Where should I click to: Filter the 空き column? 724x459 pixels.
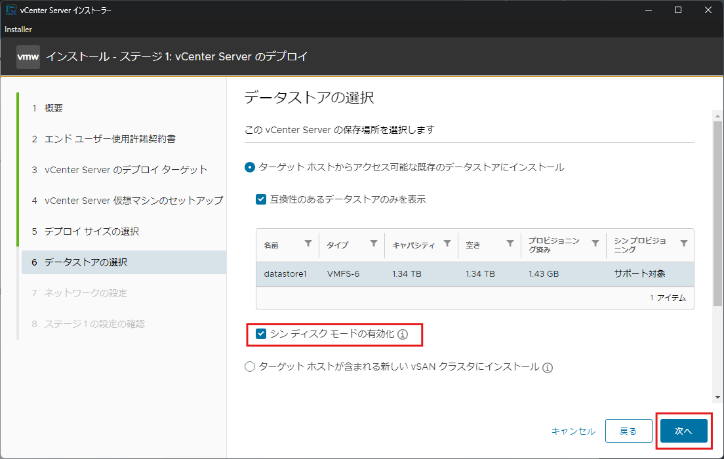pyautogui.click(x=510, y=243)
